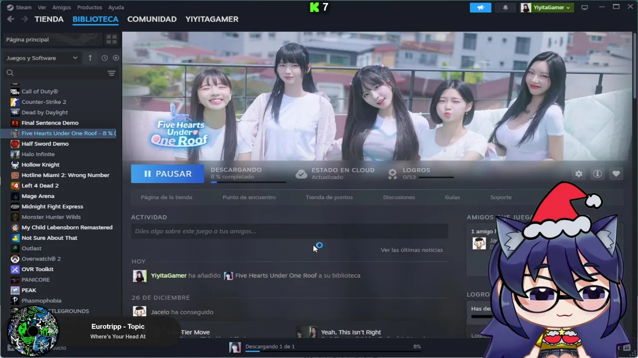Select Counter-Strike 2 in the library
The image size is (638, 358).
pyautogui.click(x=44, y=102)
